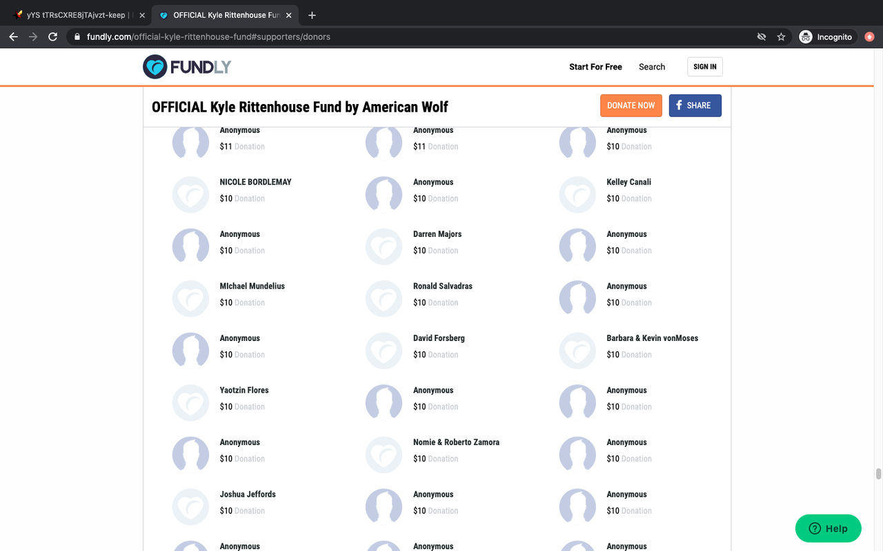Image resolution: width=883 pixels, height=551 pixels.
Task: Select donor name Ronald Salvadras
Action: pos(443,286)
